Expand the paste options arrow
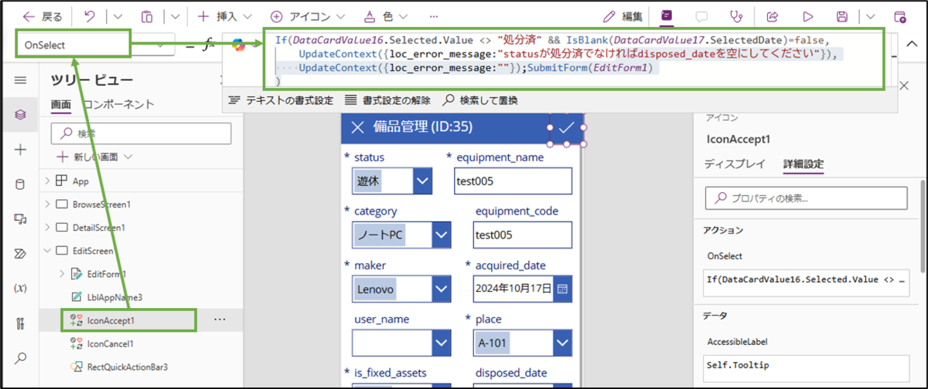928x389 pixels. pos(175,15)
